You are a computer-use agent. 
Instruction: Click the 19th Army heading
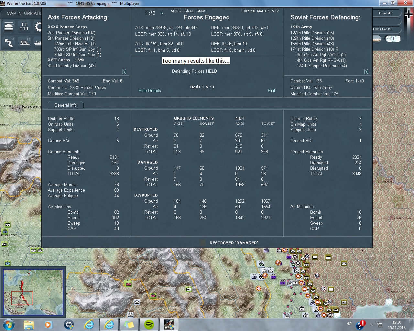[x=301, y=27]
